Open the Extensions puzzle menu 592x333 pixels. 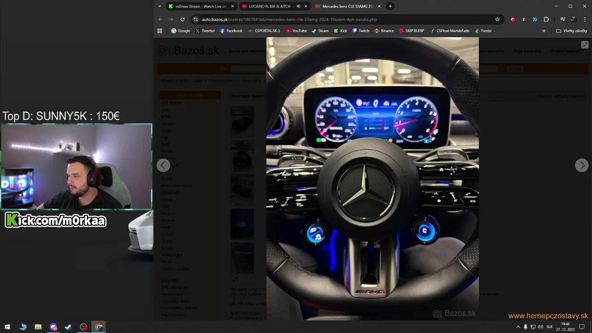(546, 19)
